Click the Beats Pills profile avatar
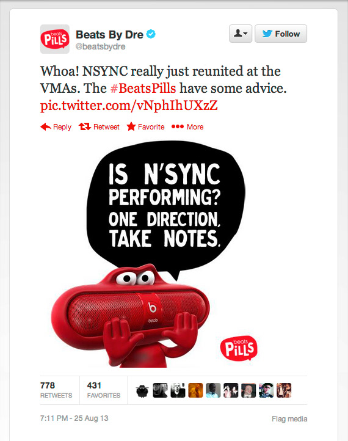This screenshot has width=348, height=441. [x=55, y=39]
